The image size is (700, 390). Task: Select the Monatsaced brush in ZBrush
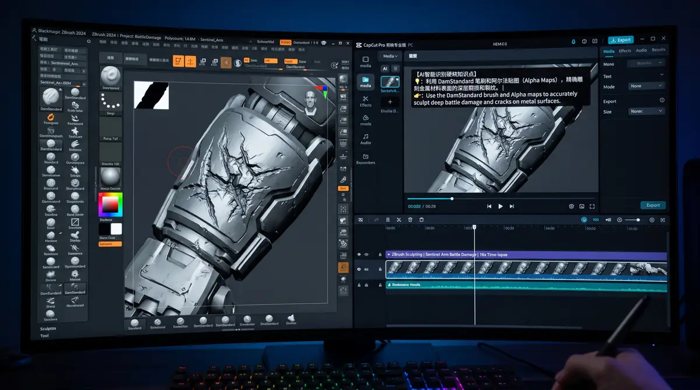point(75,301)
